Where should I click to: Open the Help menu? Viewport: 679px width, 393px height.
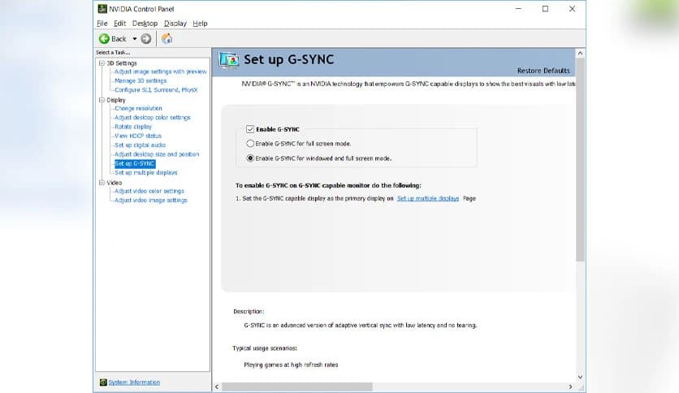pyautogui.click(x=200, y=24)
